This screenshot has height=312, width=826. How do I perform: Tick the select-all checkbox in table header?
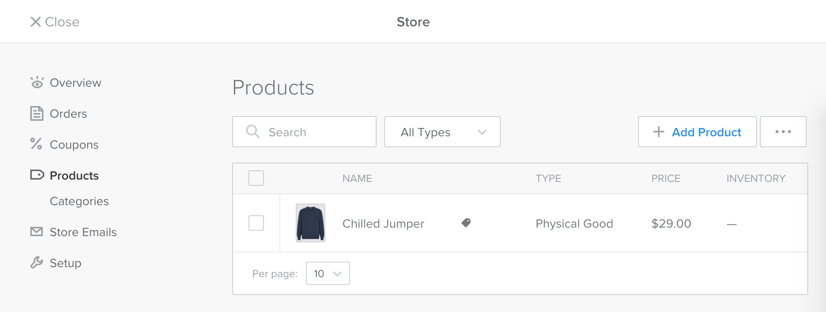pos(256,178)
